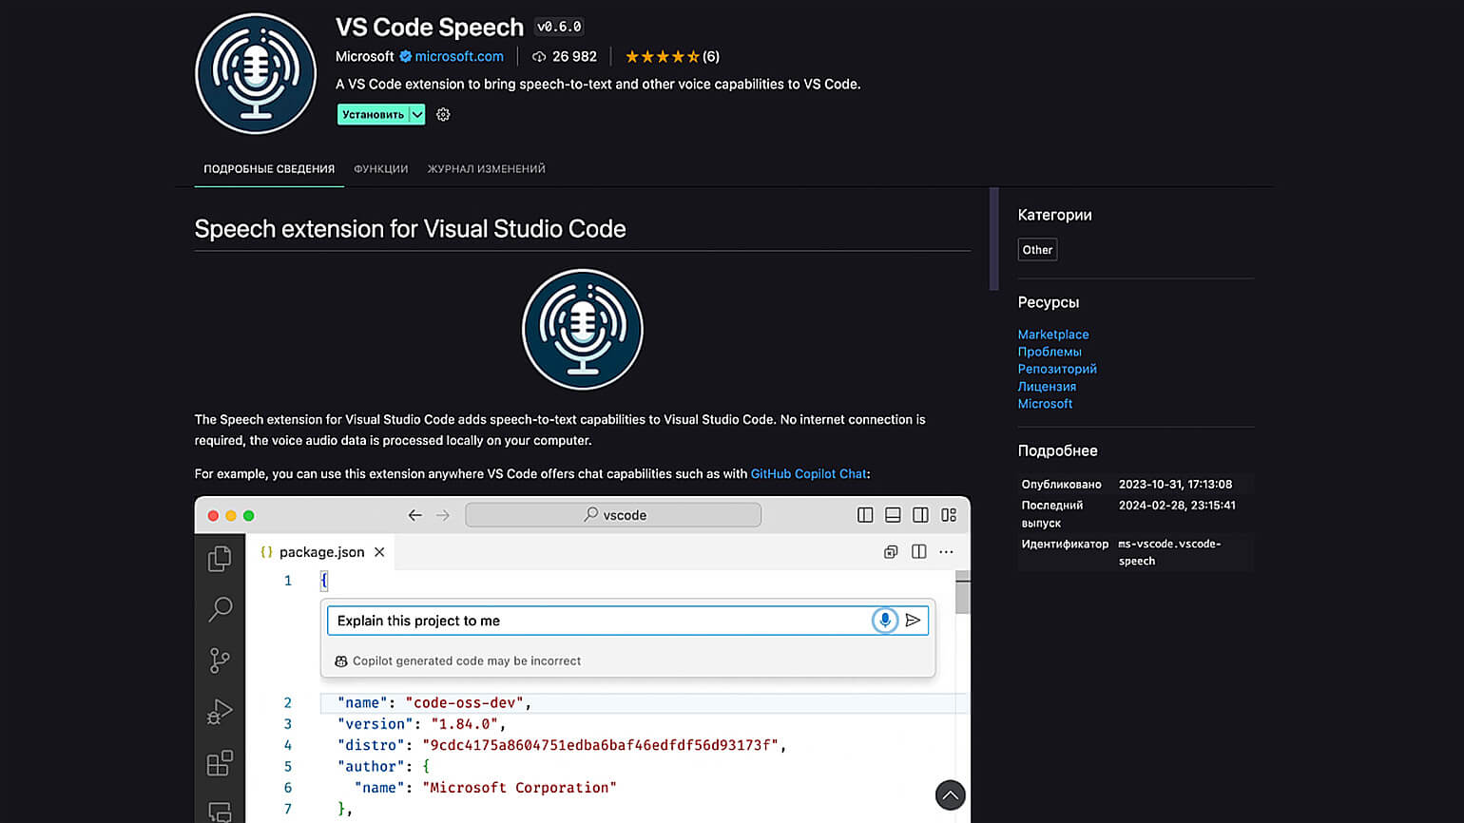The height and width of the screenshot is (823, 1464).
Task: Click the last release date 2024-02-28, 23:15:41
Action: pyautogui.click(x=1177, y=506)
